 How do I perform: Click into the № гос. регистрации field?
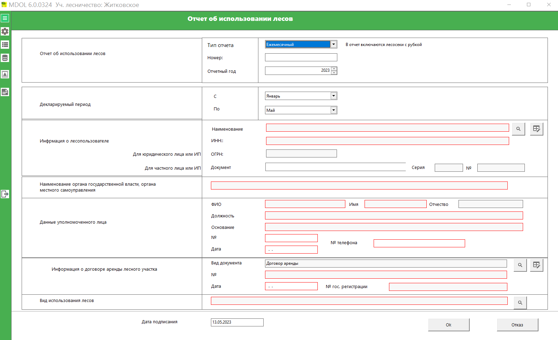(x=448, y=287)
